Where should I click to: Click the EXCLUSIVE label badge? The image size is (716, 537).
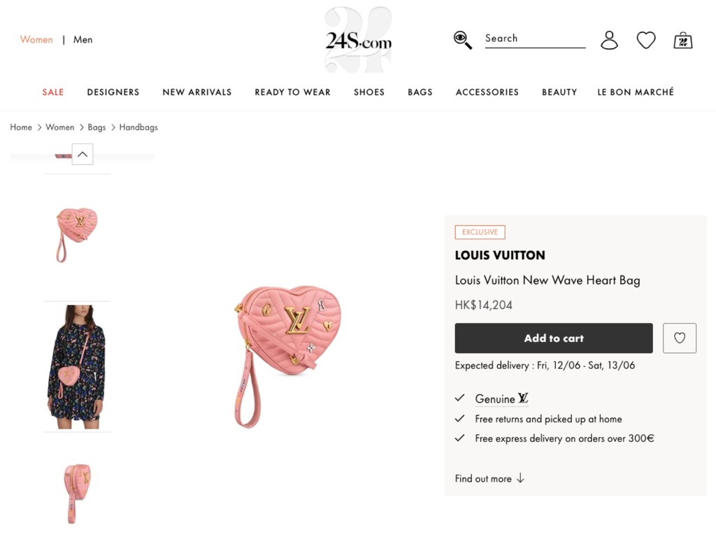point(480,231)
